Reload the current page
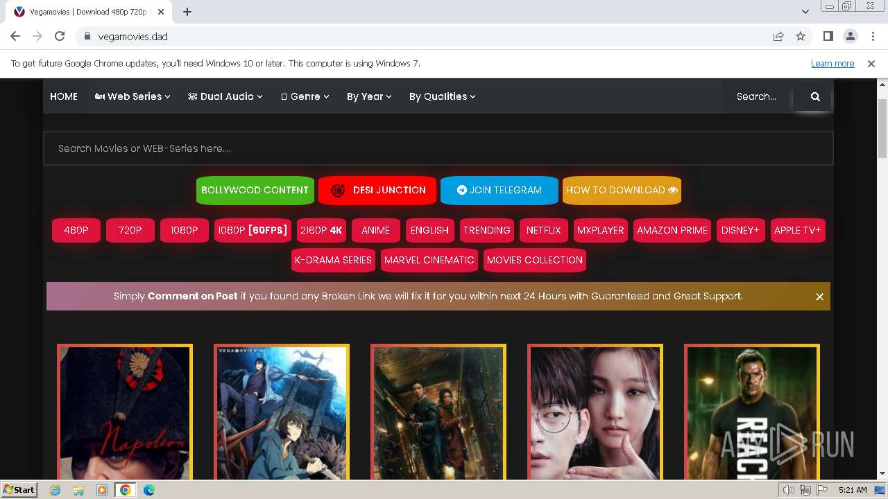Viewport: 888px width, 499px height. pos(60,36)
